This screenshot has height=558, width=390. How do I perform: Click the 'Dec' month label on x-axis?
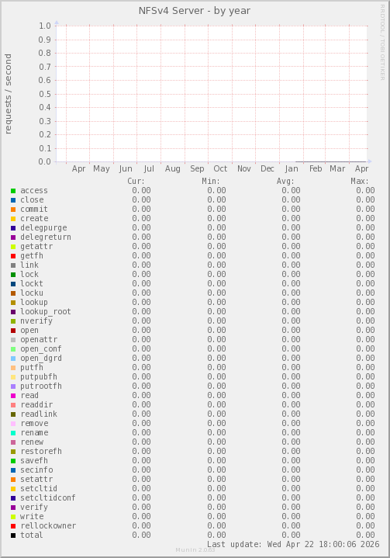click(267, 168)
